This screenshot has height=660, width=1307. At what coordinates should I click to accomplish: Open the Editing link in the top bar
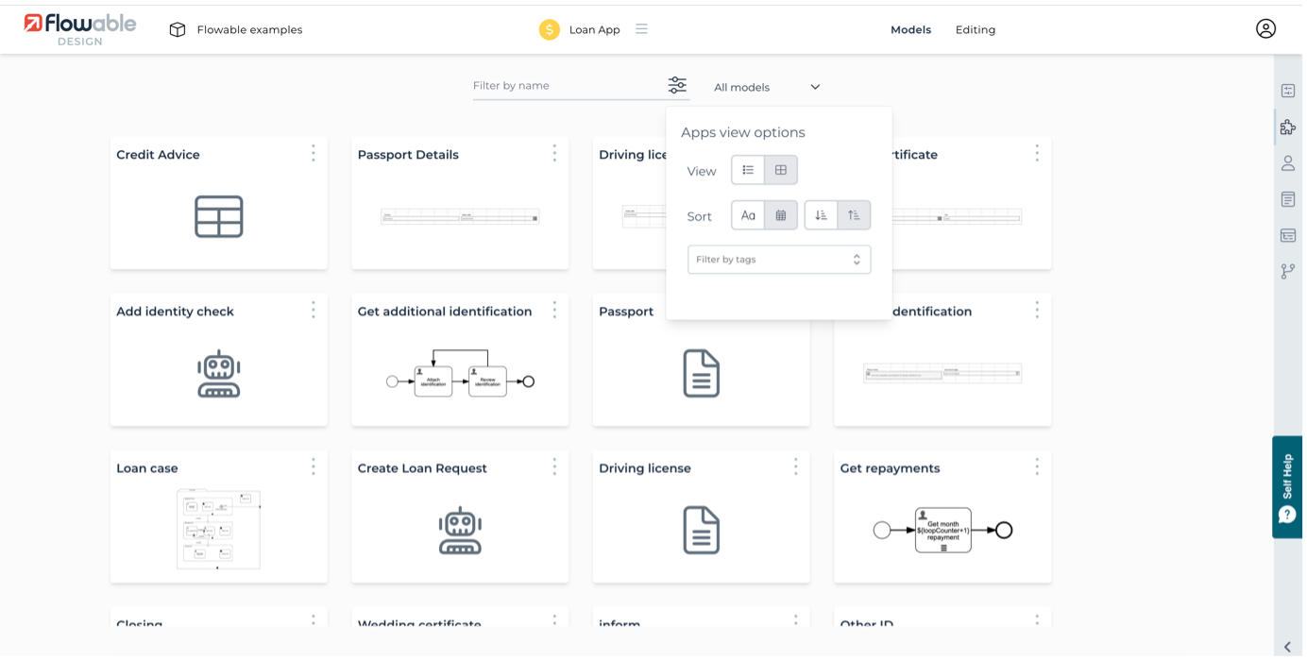(975, 29)
